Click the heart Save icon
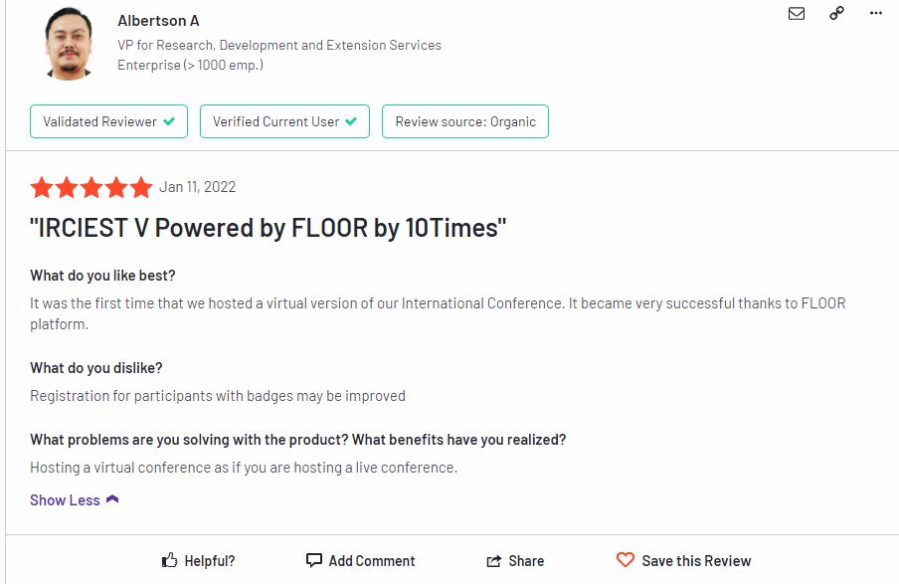The image size is (899, 584). tap(625, 560)
